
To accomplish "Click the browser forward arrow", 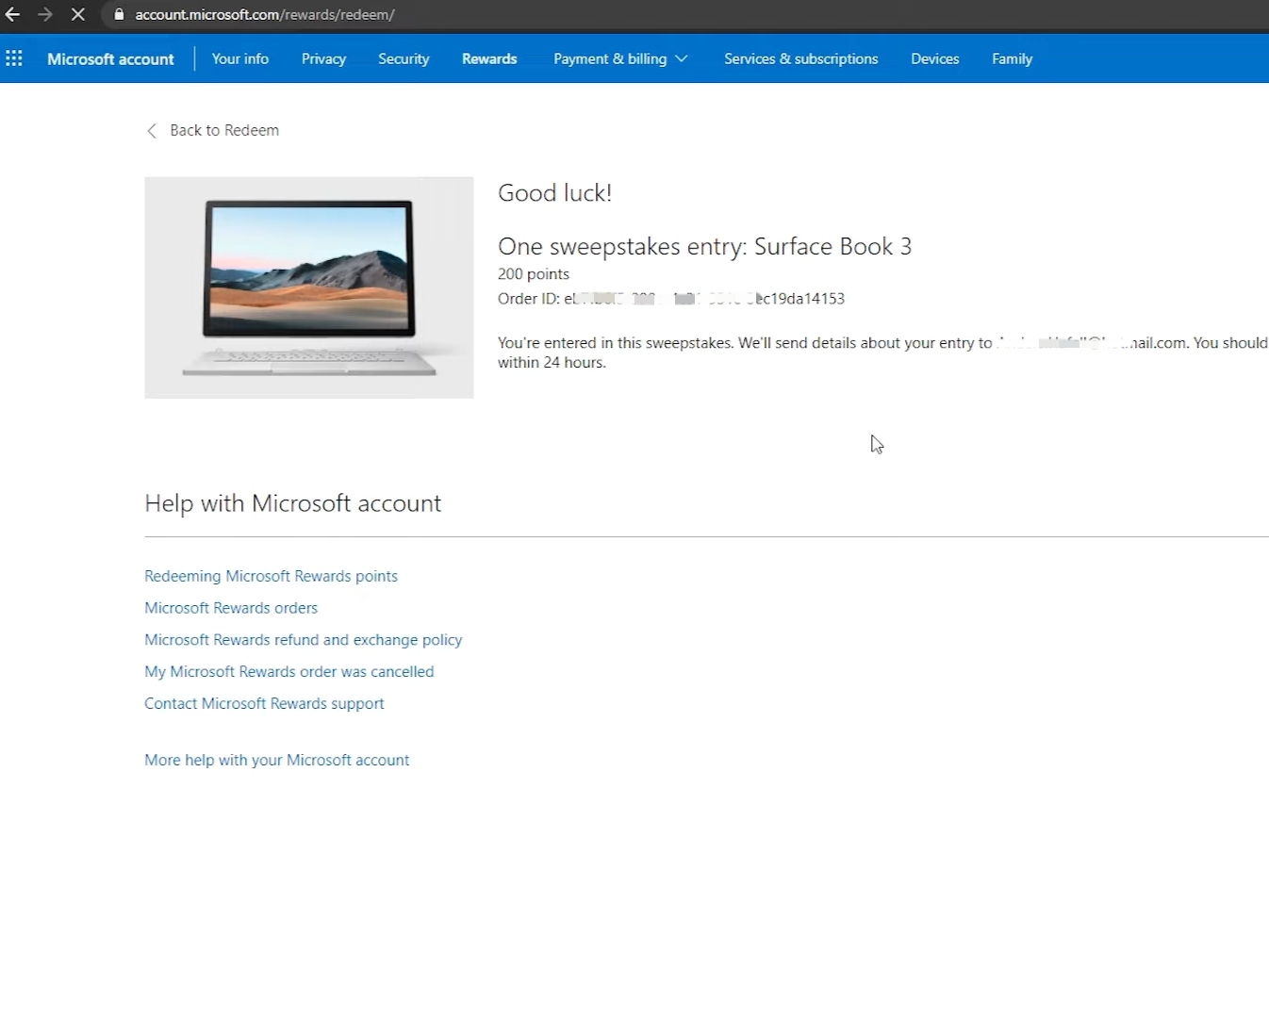I will click(44, 14).
